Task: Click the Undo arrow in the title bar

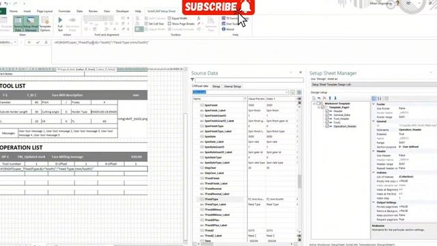Action: pyautogui.click(x=6, y=3)
